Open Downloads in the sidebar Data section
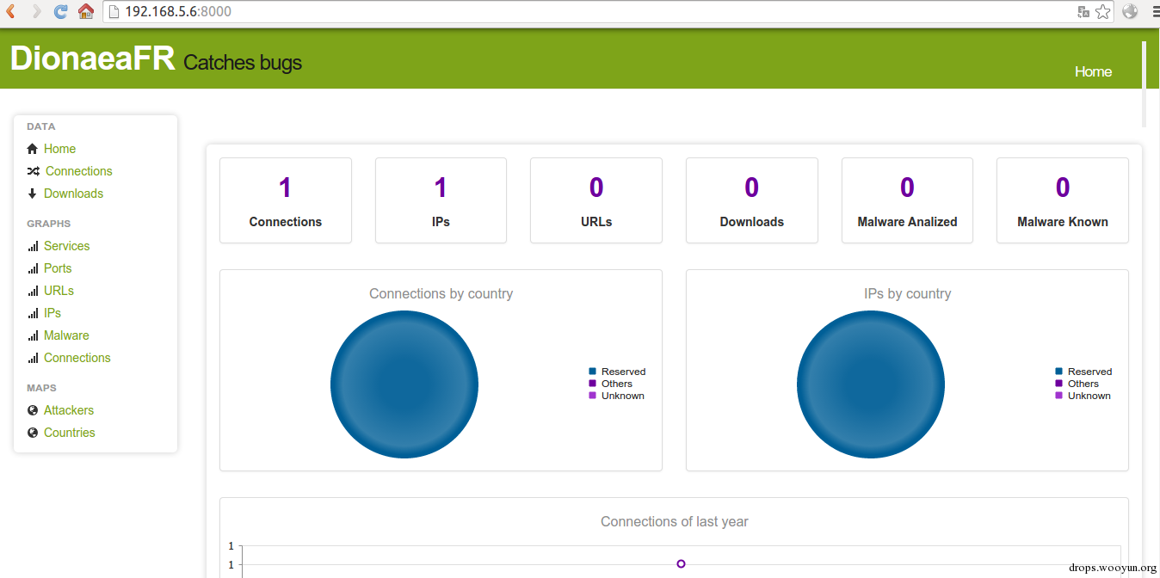This screenshot has height=578, width=1160. 73,194
